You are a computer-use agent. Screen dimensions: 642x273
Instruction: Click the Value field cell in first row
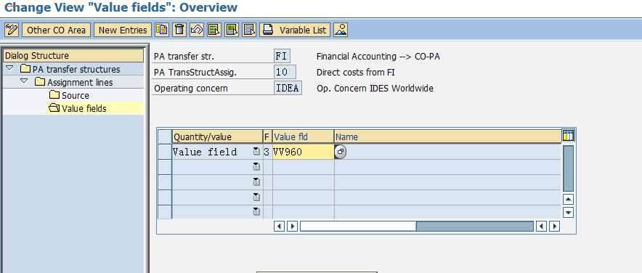pyautogui.click(x=217, y=152)
